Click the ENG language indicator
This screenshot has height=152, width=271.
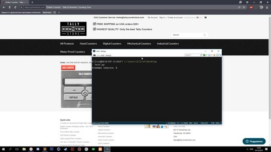coord(252,149)
